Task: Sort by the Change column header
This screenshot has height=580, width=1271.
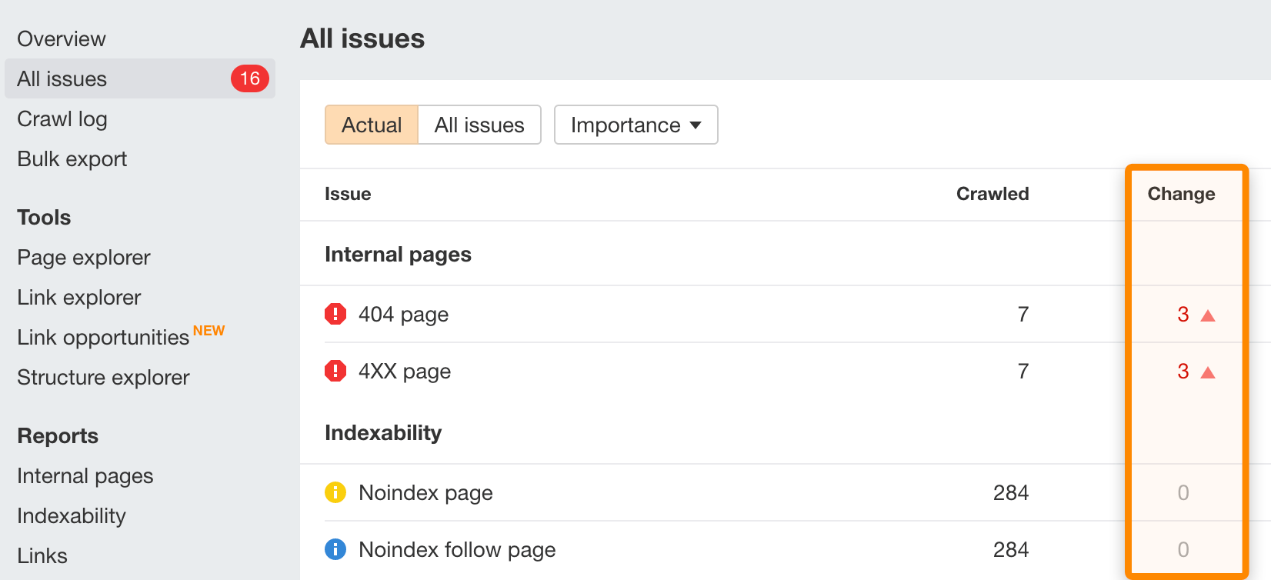Action: [1181, 194]
